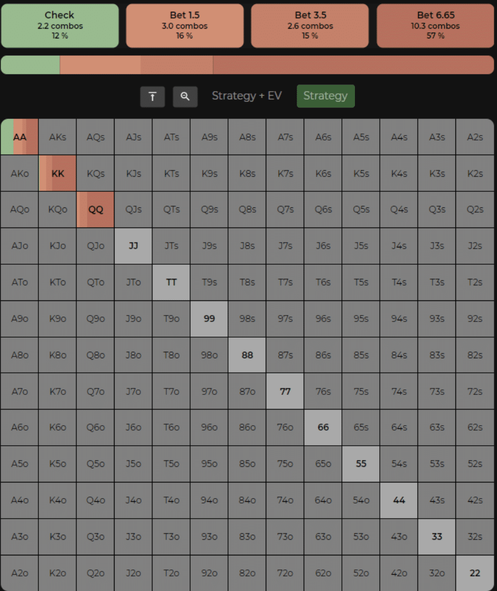The width and height of the screenshot is (497, 591).
Task: Click the A2s hand cell
Action: pos(475,137)
